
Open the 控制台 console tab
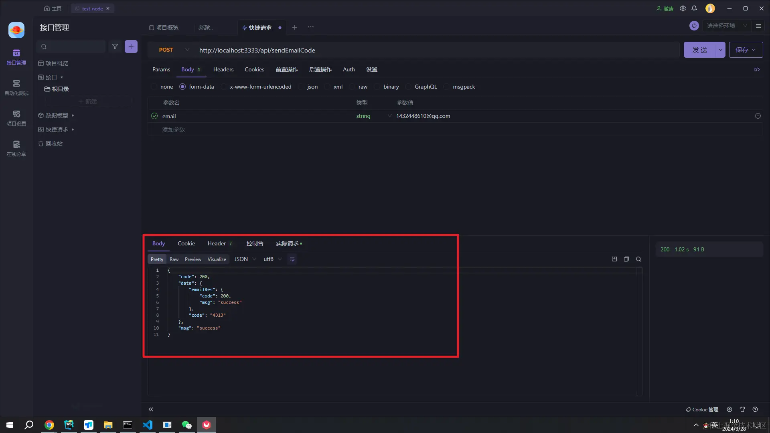[255, 243]
